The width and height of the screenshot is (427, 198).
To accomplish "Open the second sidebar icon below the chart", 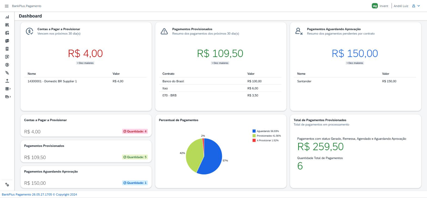I will pyautogui.click(x=7, y=25).
